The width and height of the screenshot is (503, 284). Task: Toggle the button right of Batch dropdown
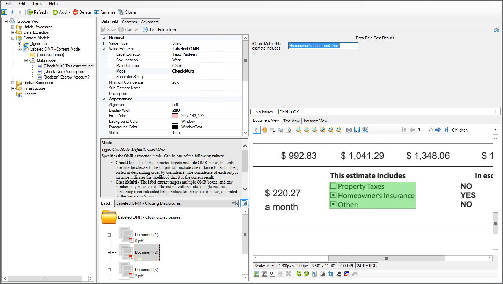244,203
